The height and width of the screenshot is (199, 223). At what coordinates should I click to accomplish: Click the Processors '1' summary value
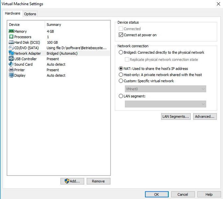pos(48,37)
